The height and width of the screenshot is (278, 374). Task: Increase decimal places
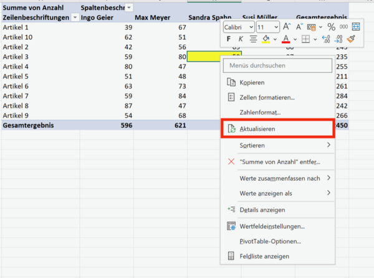326,39
